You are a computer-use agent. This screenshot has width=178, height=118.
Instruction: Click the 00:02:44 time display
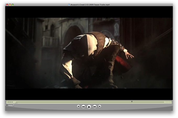[10, 102]
